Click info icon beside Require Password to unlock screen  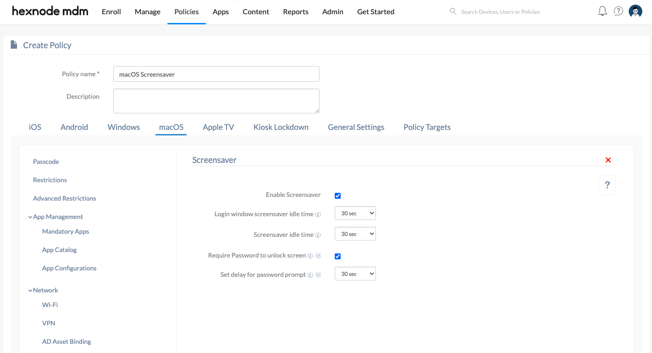310,256
